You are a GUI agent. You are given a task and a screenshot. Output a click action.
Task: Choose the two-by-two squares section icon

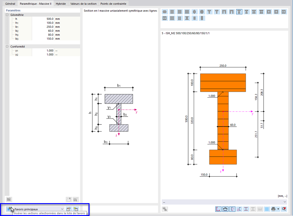click(172, 18)
